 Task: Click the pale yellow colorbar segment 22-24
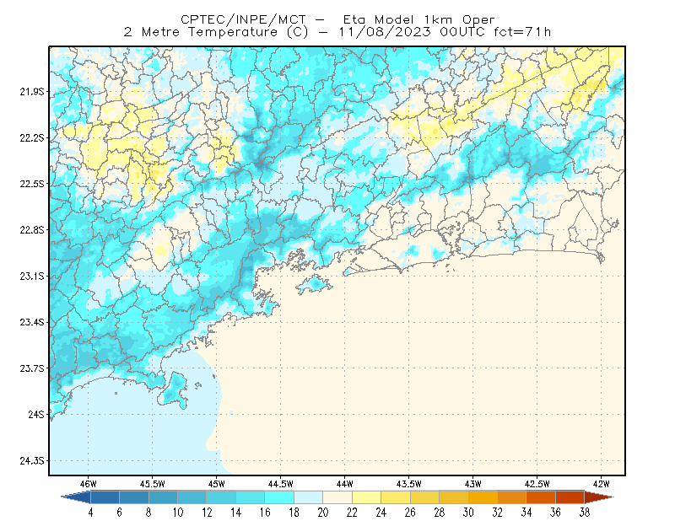click(367, 497)
